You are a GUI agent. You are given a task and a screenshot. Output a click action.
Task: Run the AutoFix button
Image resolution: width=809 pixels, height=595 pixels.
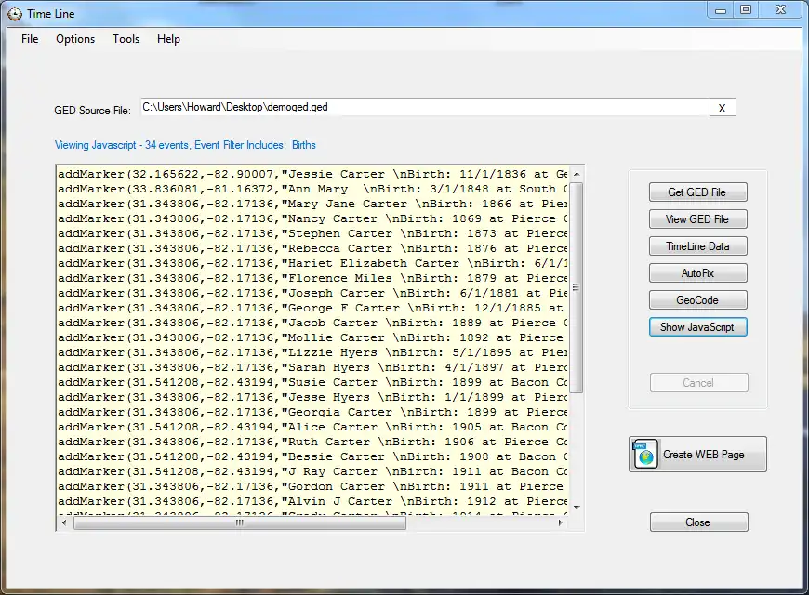pyautogui.click(x=697, y=273)
